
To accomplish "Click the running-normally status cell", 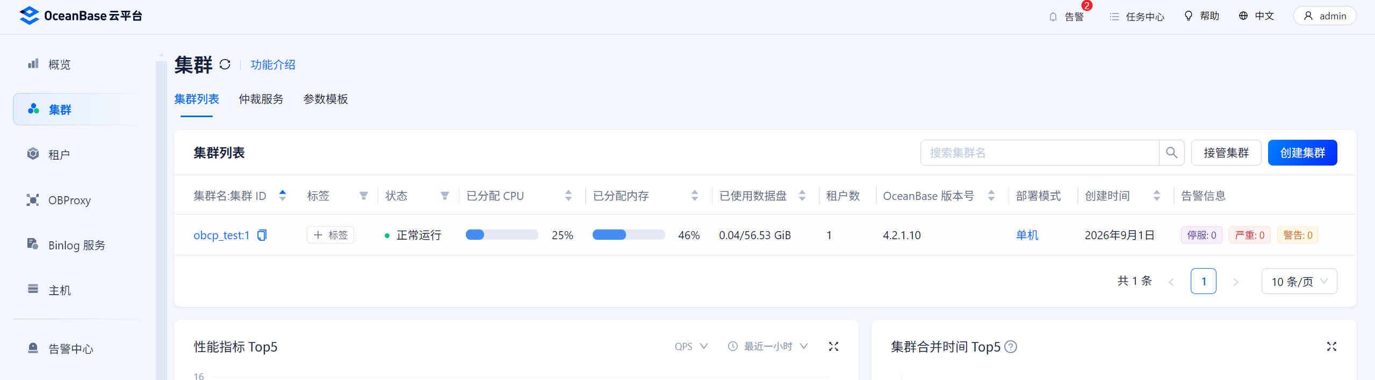I will pyautogui.click(x=413, y=235).
